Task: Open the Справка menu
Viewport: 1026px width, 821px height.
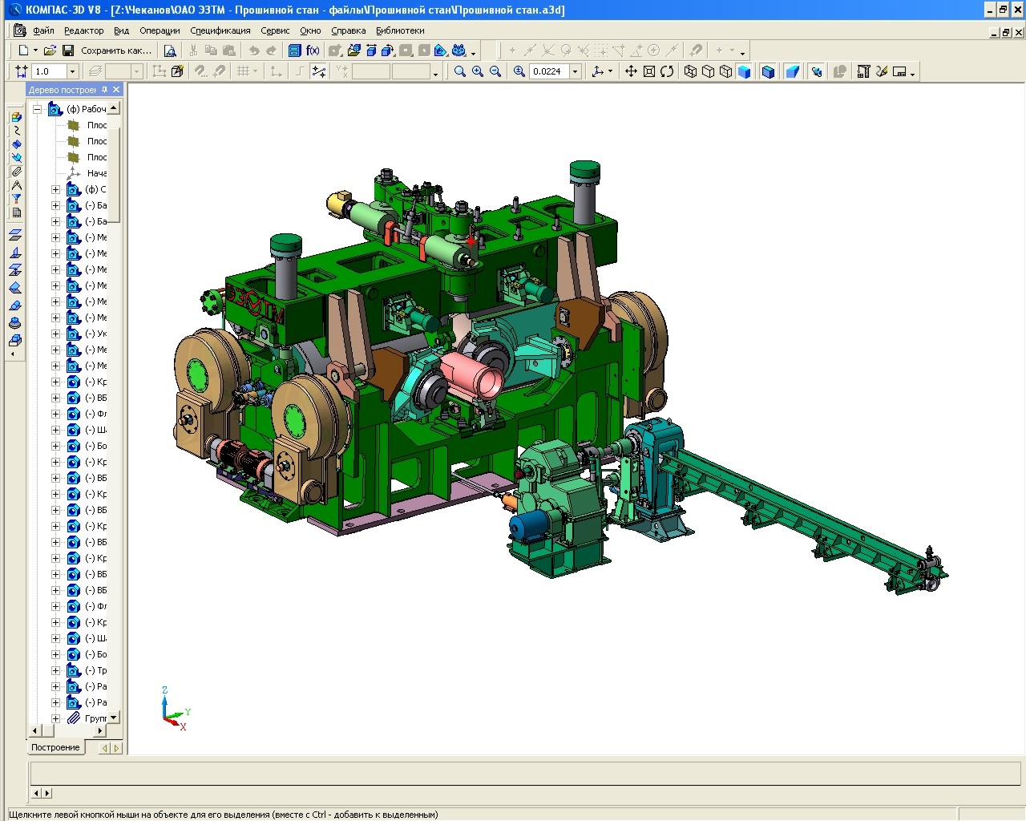Action: point(348,30)
